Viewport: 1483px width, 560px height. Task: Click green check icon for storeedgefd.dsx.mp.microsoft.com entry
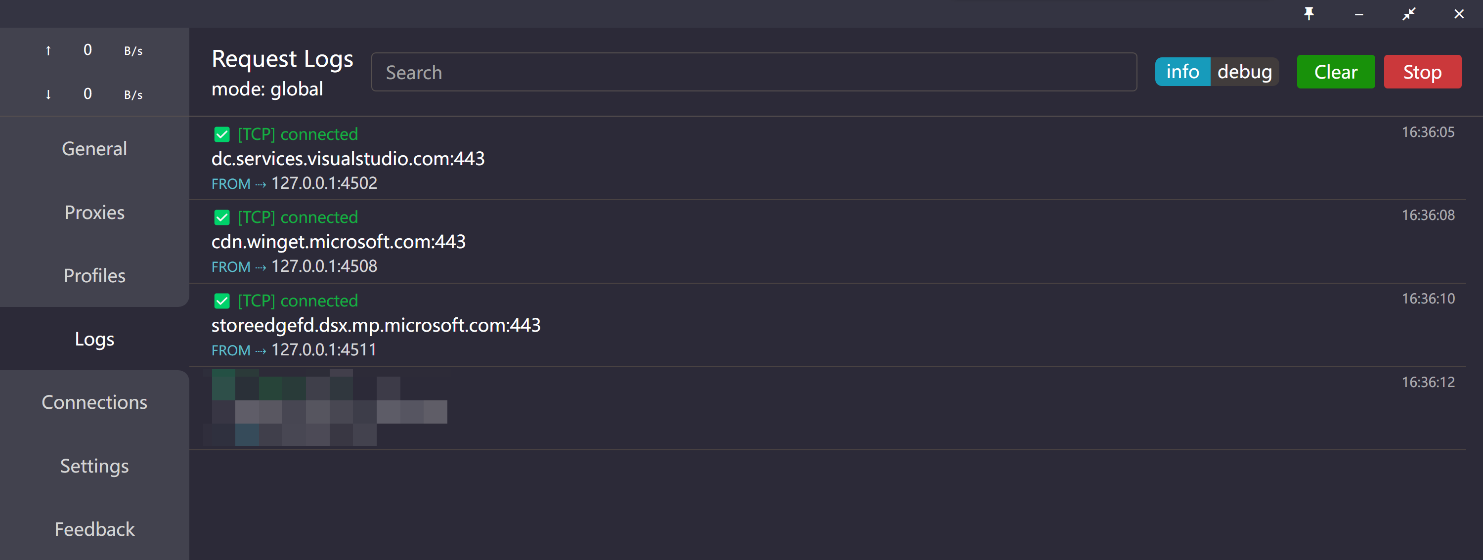221,301
